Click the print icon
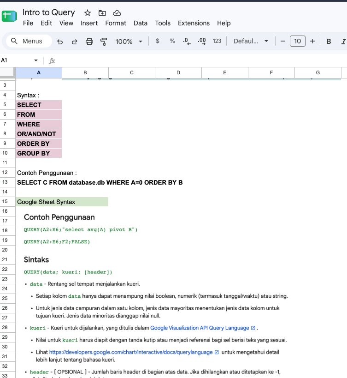Viewport: 347px width, 378px height. (89, 42)
